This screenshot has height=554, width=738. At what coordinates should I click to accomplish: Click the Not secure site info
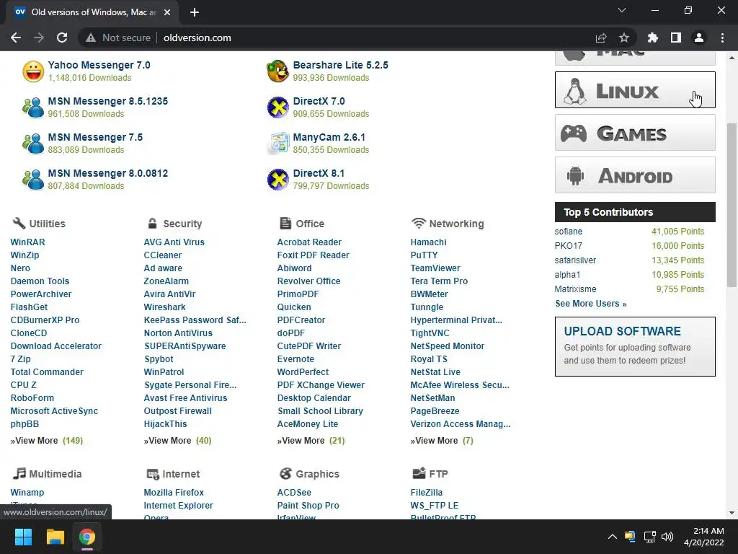(x=118, y=38)
